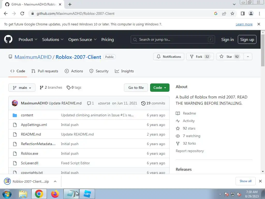Open a new browser tab with plus

70,4
